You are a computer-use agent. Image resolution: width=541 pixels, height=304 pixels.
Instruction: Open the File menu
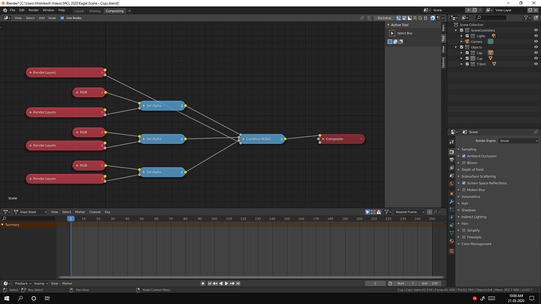(13, 10)
